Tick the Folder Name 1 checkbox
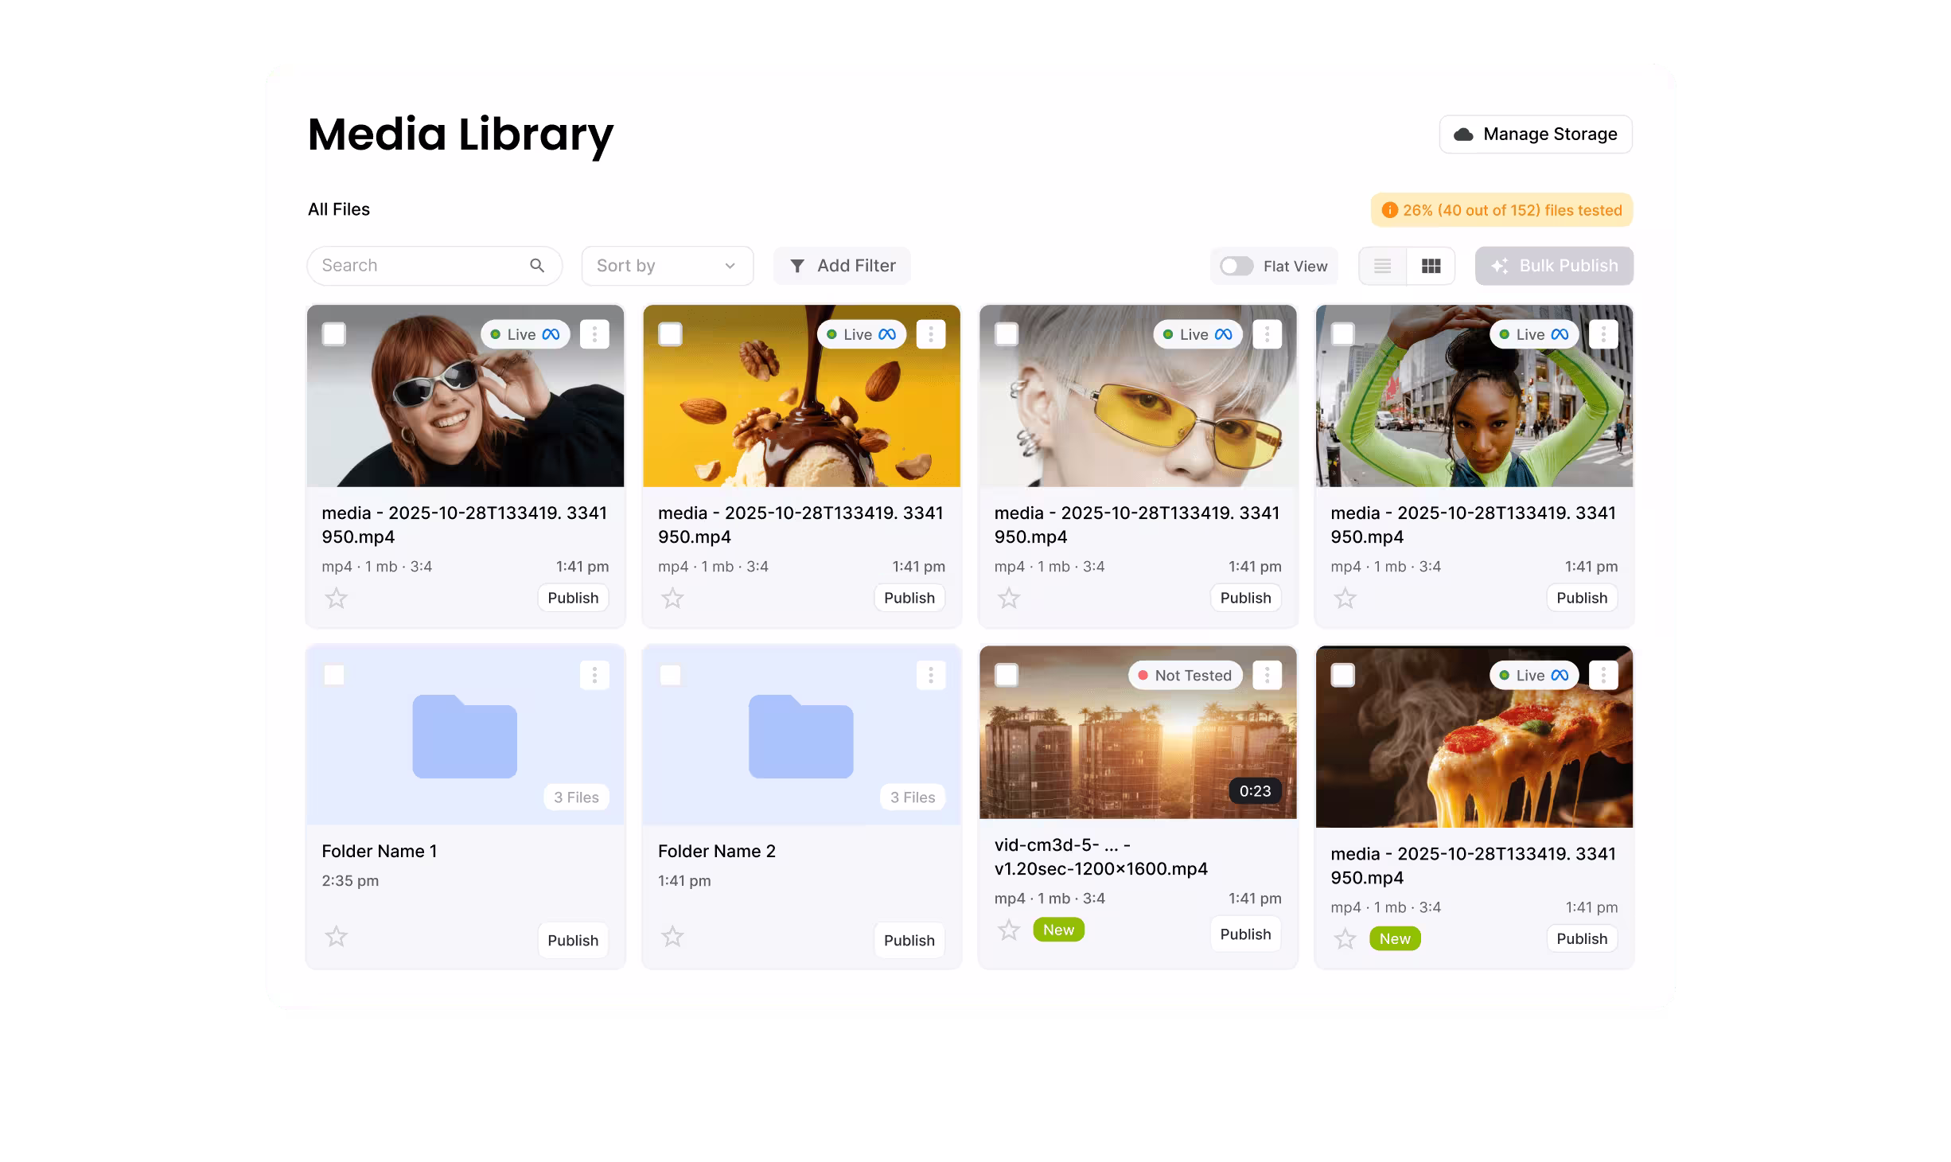 tap(334, 675)
